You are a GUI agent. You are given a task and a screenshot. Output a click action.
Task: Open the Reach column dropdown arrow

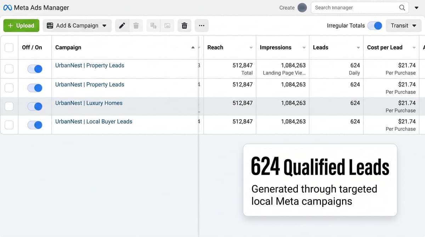point(251,48)
